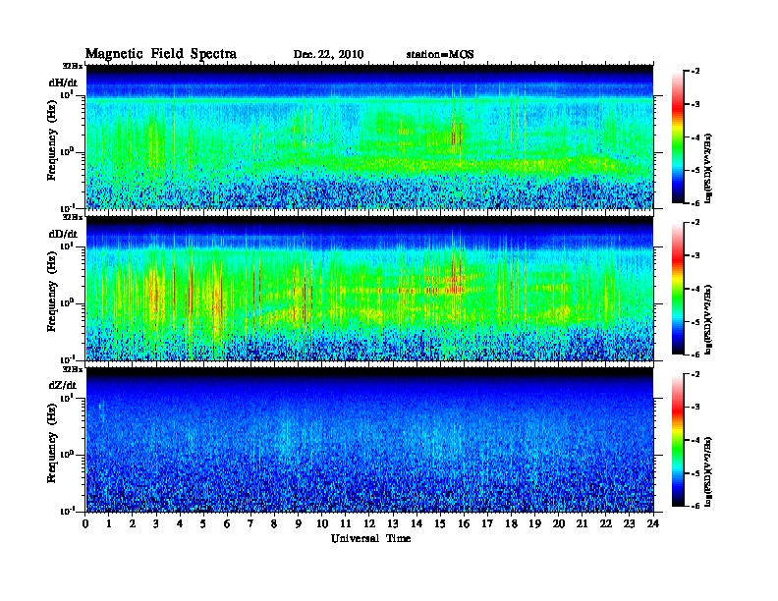Click the dD/dt spectrogram plot area
Viewport: 778px width, 601px height.
coord(369,288)
